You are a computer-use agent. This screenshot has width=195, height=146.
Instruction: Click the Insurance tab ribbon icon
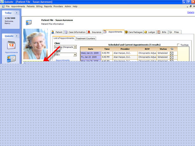89,32
